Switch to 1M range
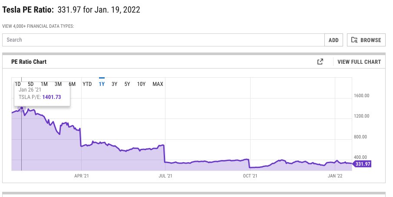Image resolution: width=393 pixels, height=197 pixels. coord(44,84)
